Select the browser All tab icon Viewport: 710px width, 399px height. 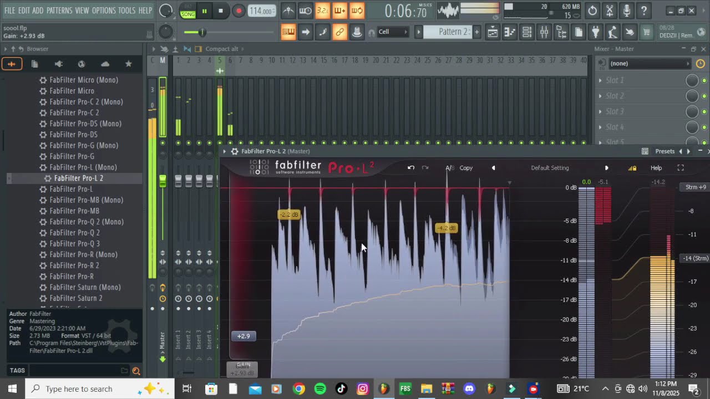coord(11,64)
